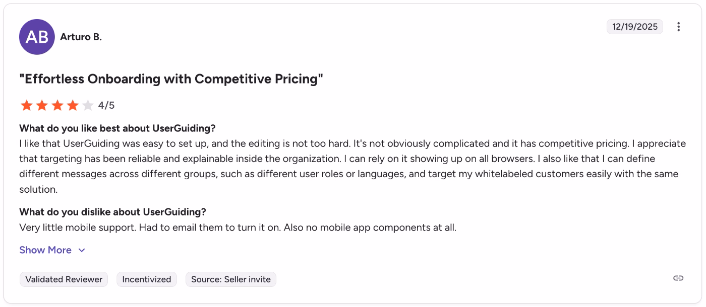Image resolution: width=706 pixels, height=307 pixels.
Task: Copy the review link via chain icon
Action: [x=678, y=278]
